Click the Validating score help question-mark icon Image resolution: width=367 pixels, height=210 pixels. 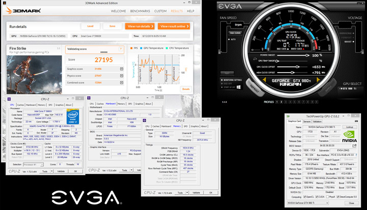pos(121,49)
